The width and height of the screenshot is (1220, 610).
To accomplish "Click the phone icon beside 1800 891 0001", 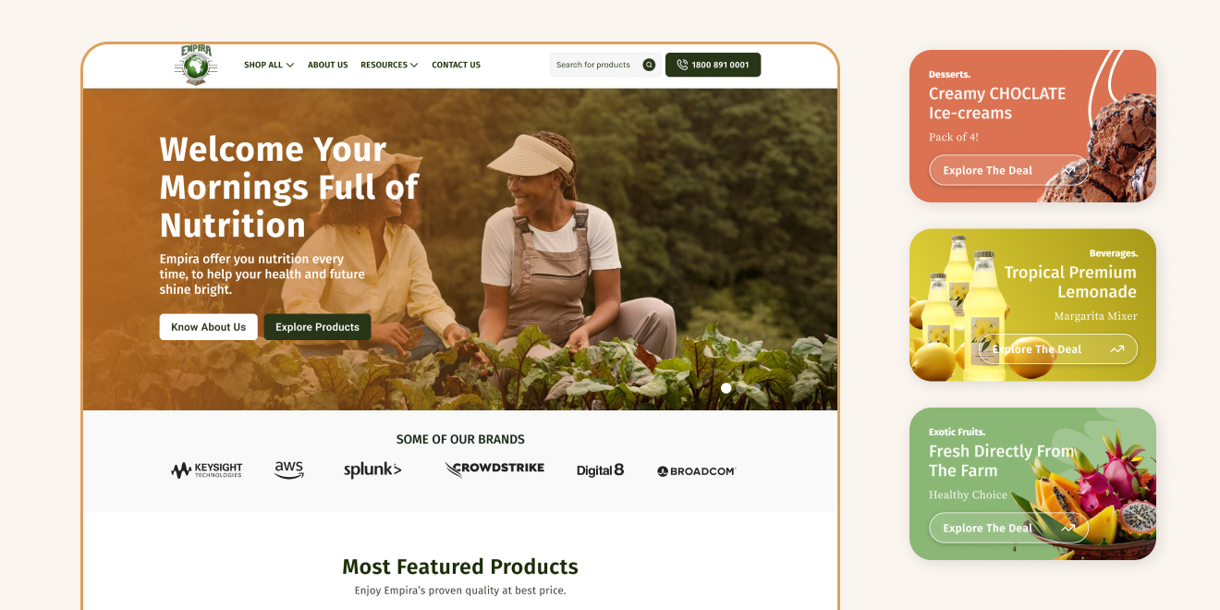I will (682, 65).
